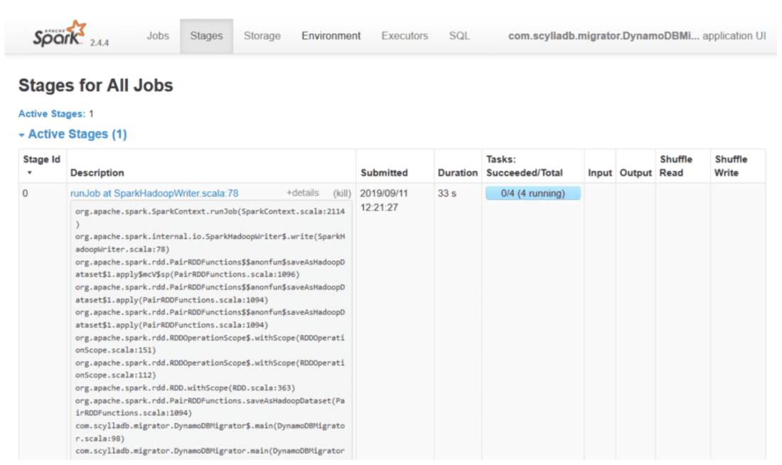Click the Submitted timestamp 2019/09/11

pyautogui.click(x=384, y=193)
